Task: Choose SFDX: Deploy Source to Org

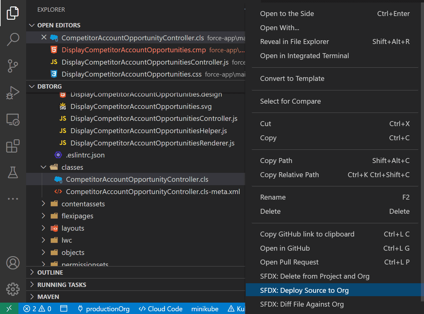Action: tap(335, 290)
